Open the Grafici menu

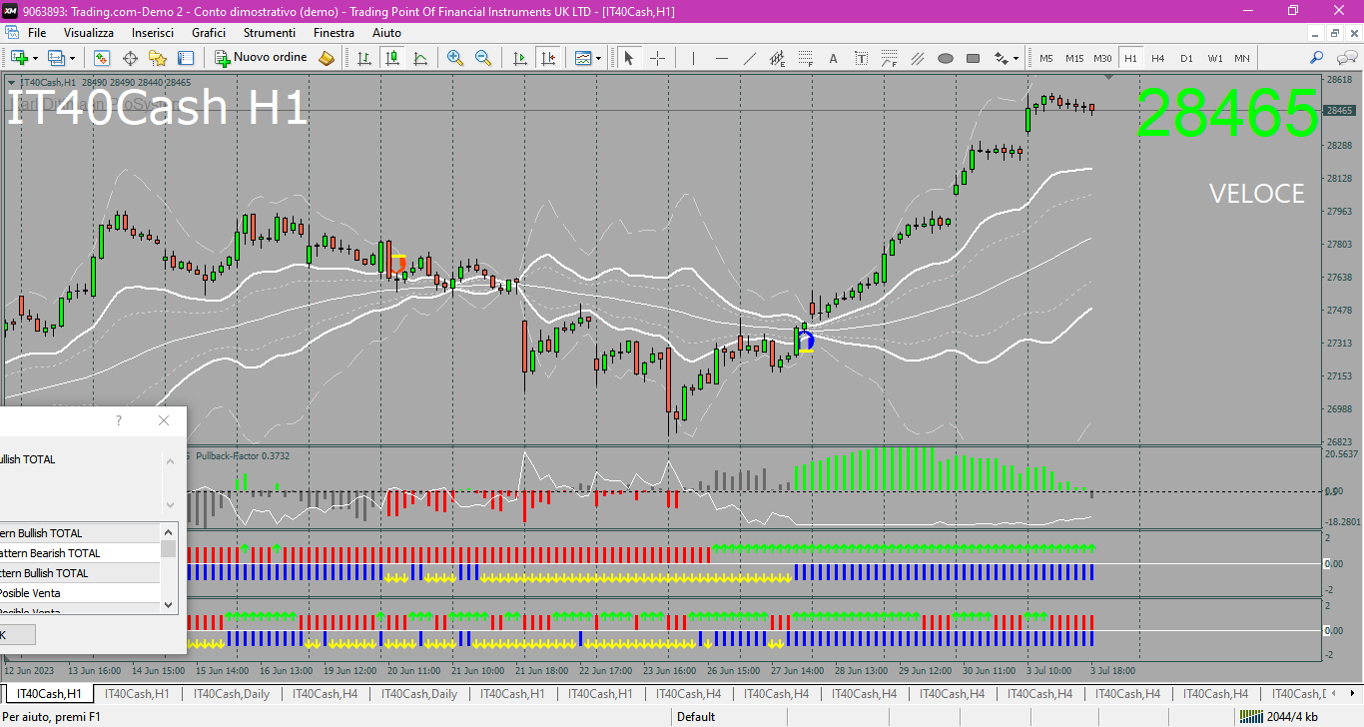(x=209, y=33)
